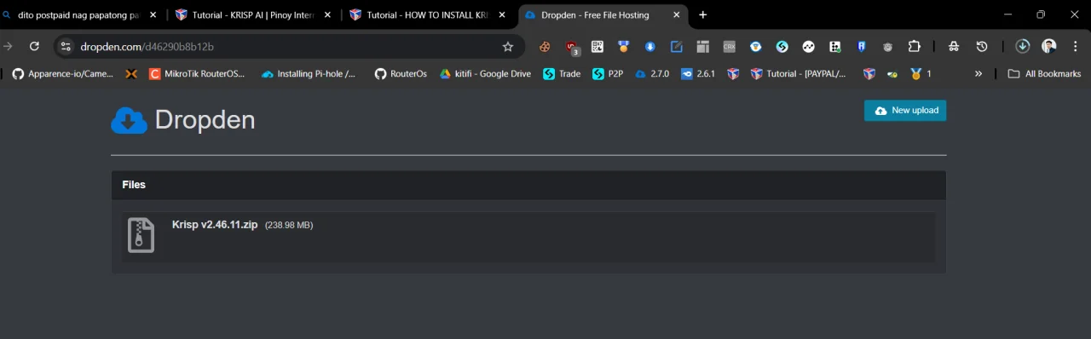This screenshot has height=339, width=1091.
Task: Click the zip file icon for Krisp v2.46.11.zip
Action: [x=141, y=235]
